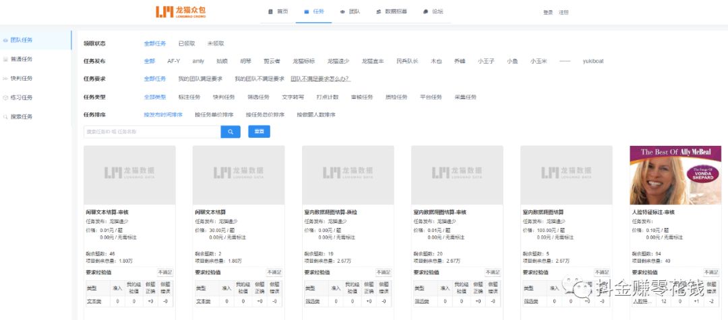Select 全部任务 in the 任务要求 row
Viewport: 728px width, 320px height.
click(154, 79)
